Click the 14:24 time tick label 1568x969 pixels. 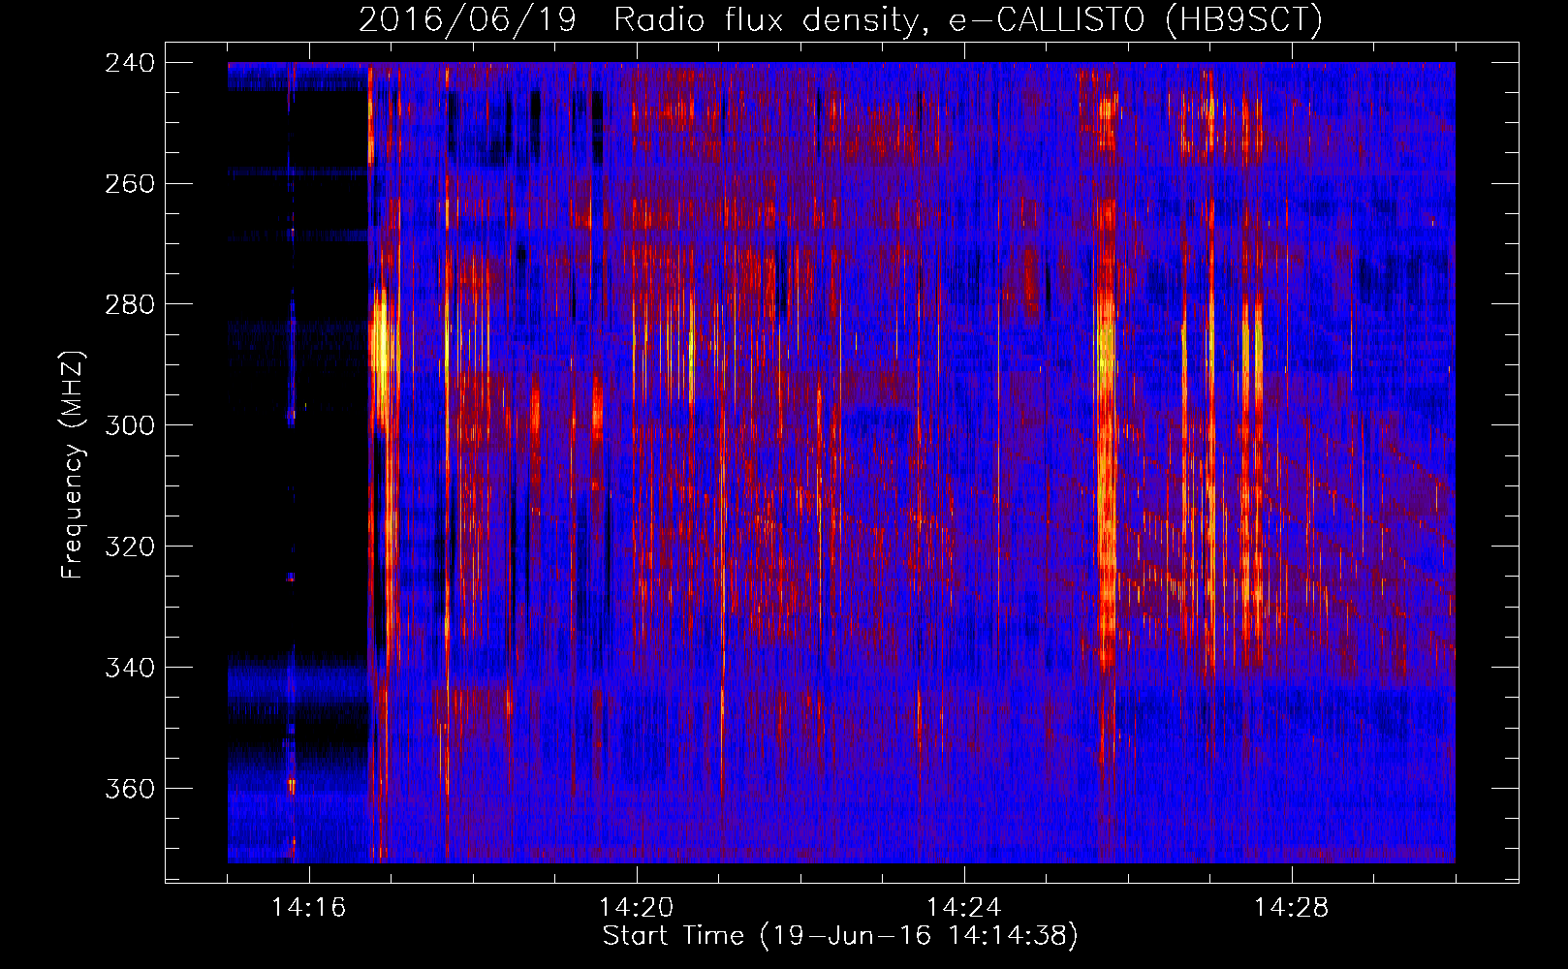[x=964, y=908]
